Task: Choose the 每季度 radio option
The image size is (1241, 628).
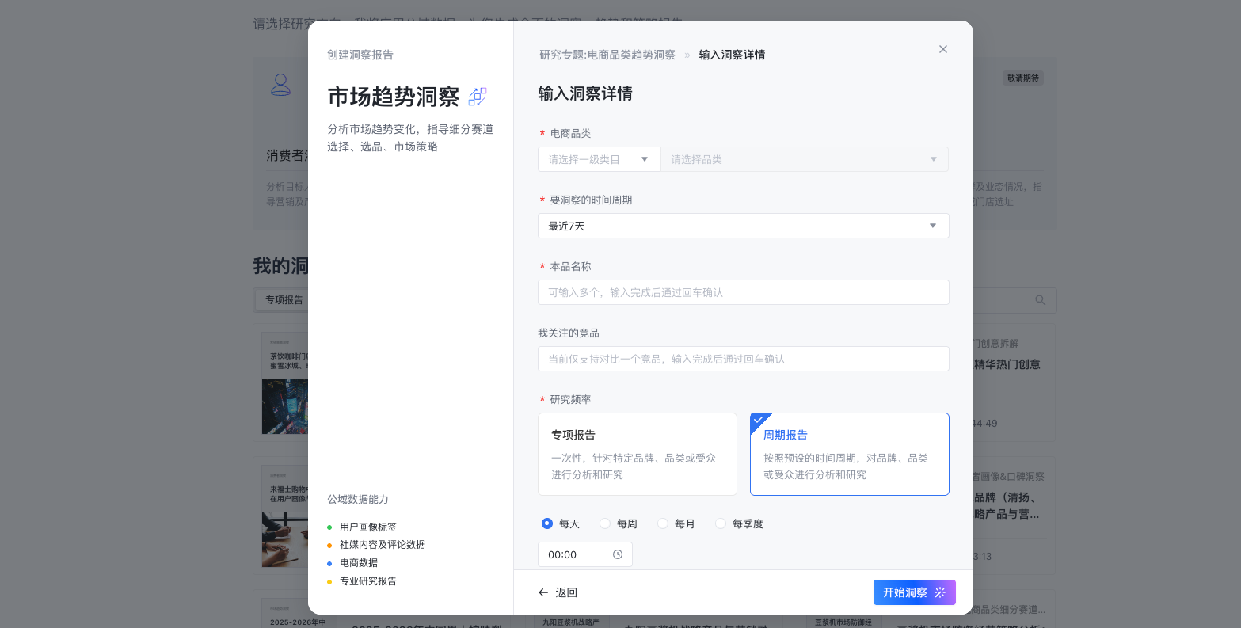Action: 721,523
